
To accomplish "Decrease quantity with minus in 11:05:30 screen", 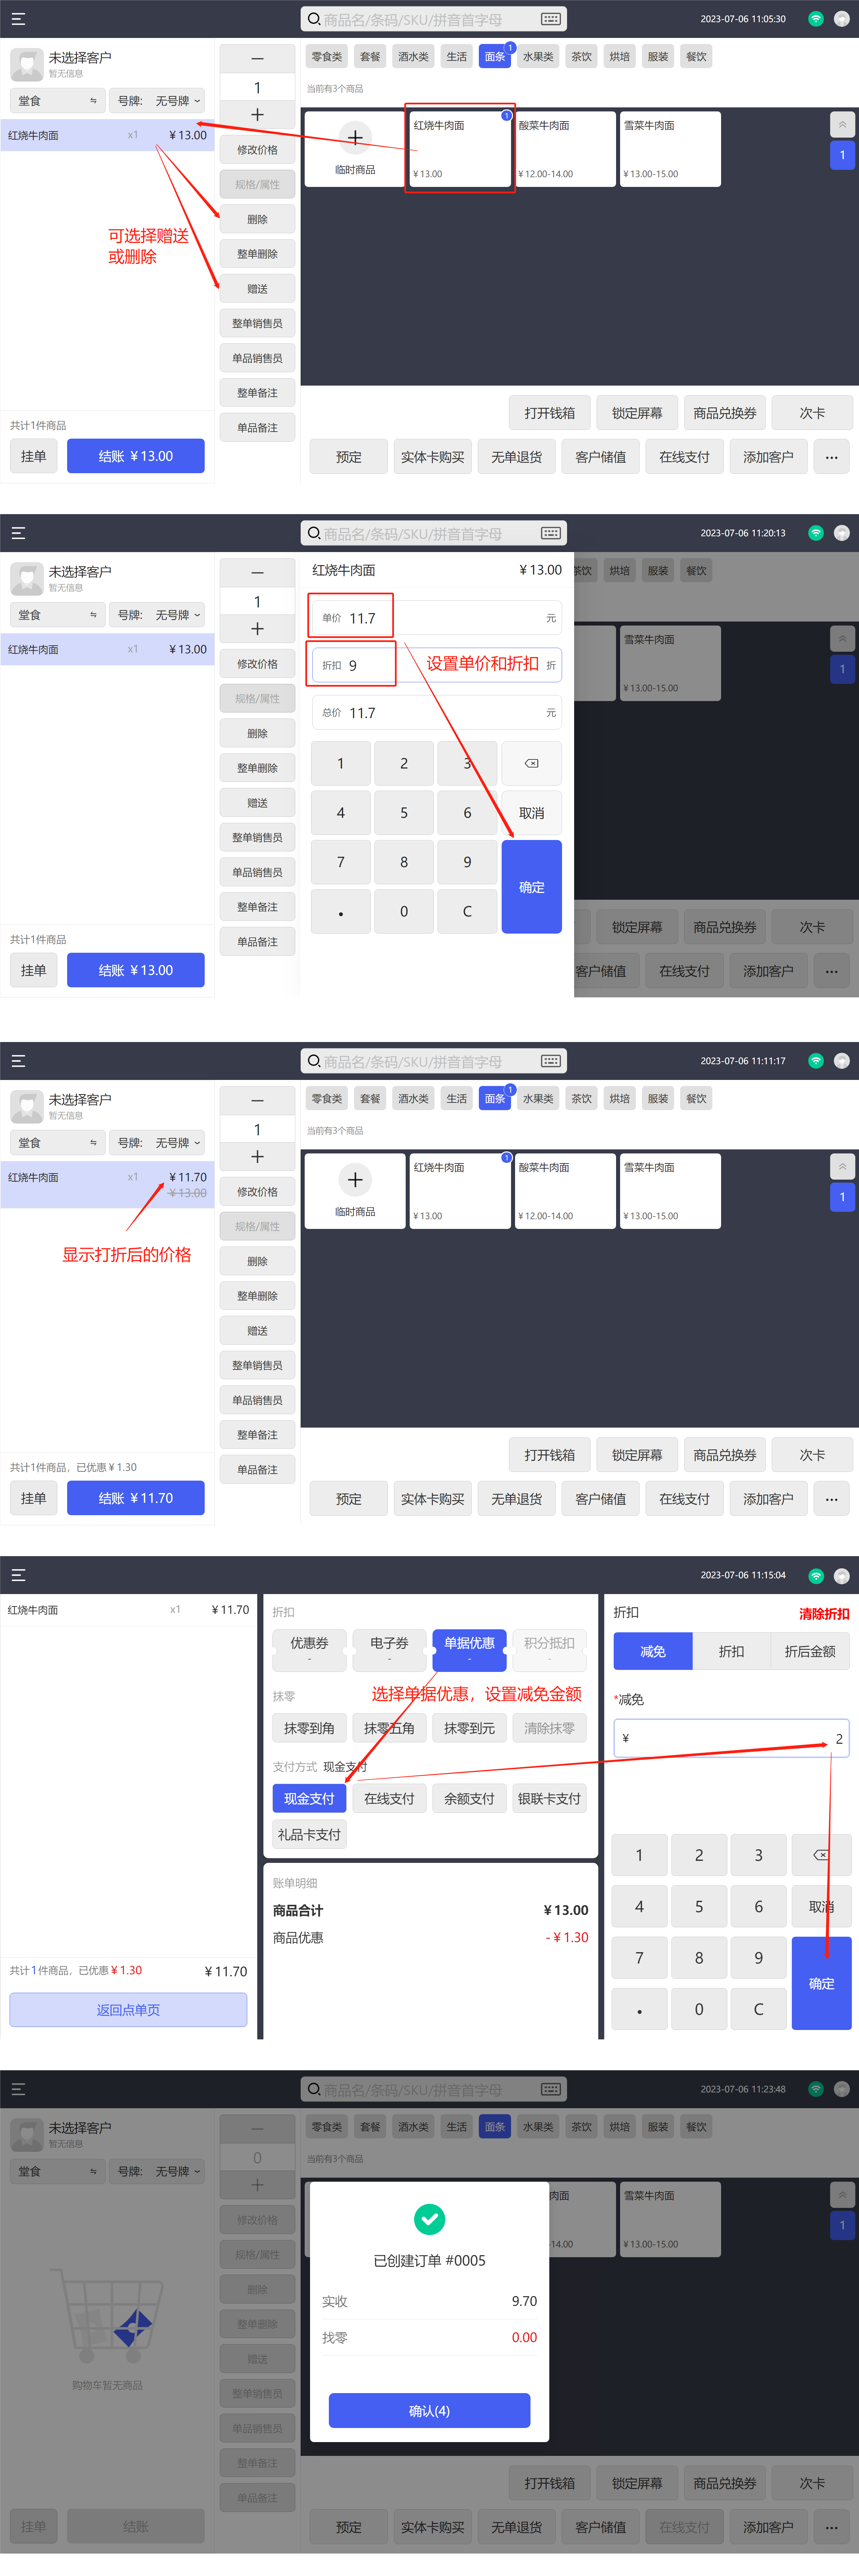I will coord(257,59).
